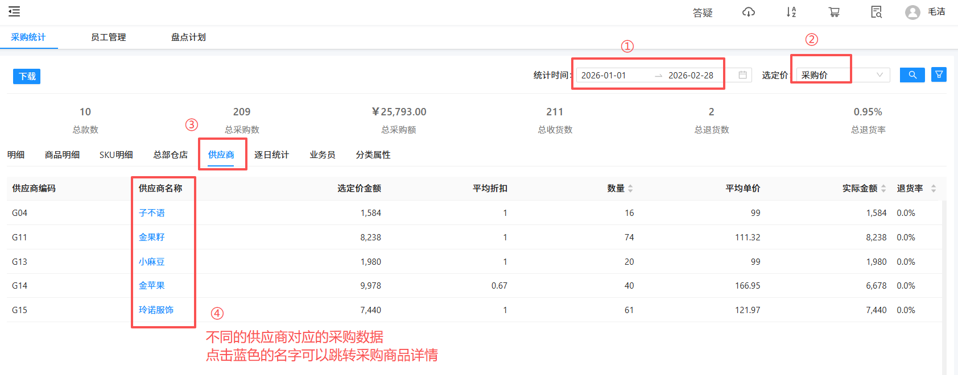Open the filter funnel button
The image size is (958, 375).
click(939, 75)
